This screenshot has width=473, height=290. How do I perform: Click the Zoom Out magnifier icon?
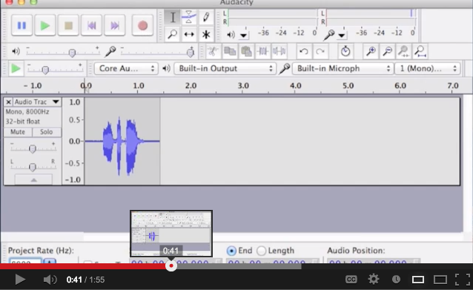pos(387,51)
